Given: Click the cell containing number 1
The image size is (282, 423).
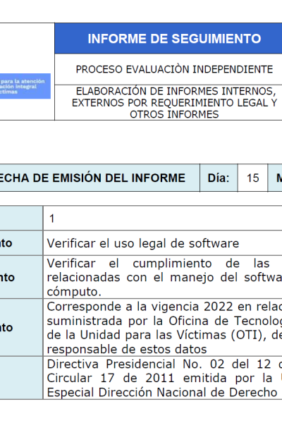Looking at the screenshot, I should pyautogui.click(x=162, y=219).
